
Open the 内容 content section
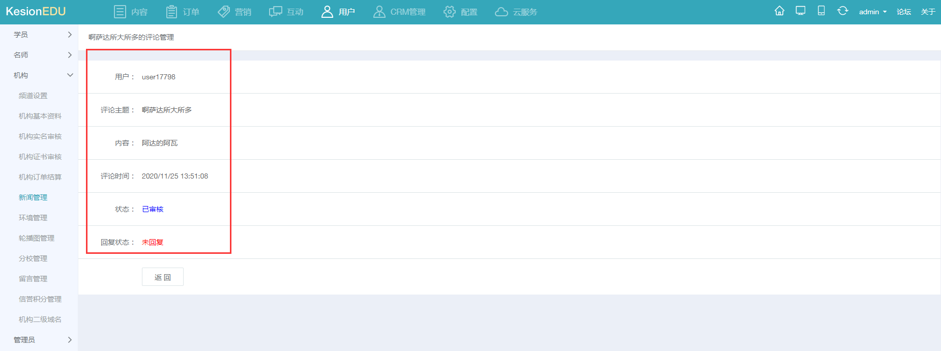131,12
